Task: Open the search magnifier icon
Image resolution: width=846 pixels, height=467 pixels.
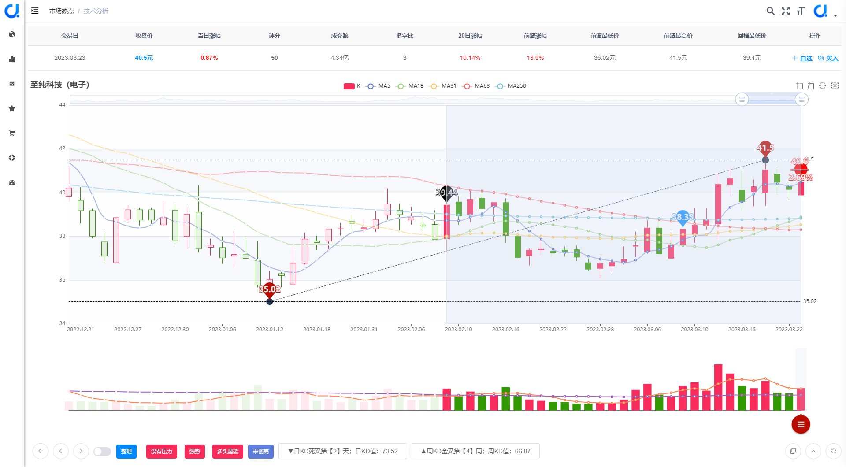Action: pyautogui.click(x=770, y=11)
